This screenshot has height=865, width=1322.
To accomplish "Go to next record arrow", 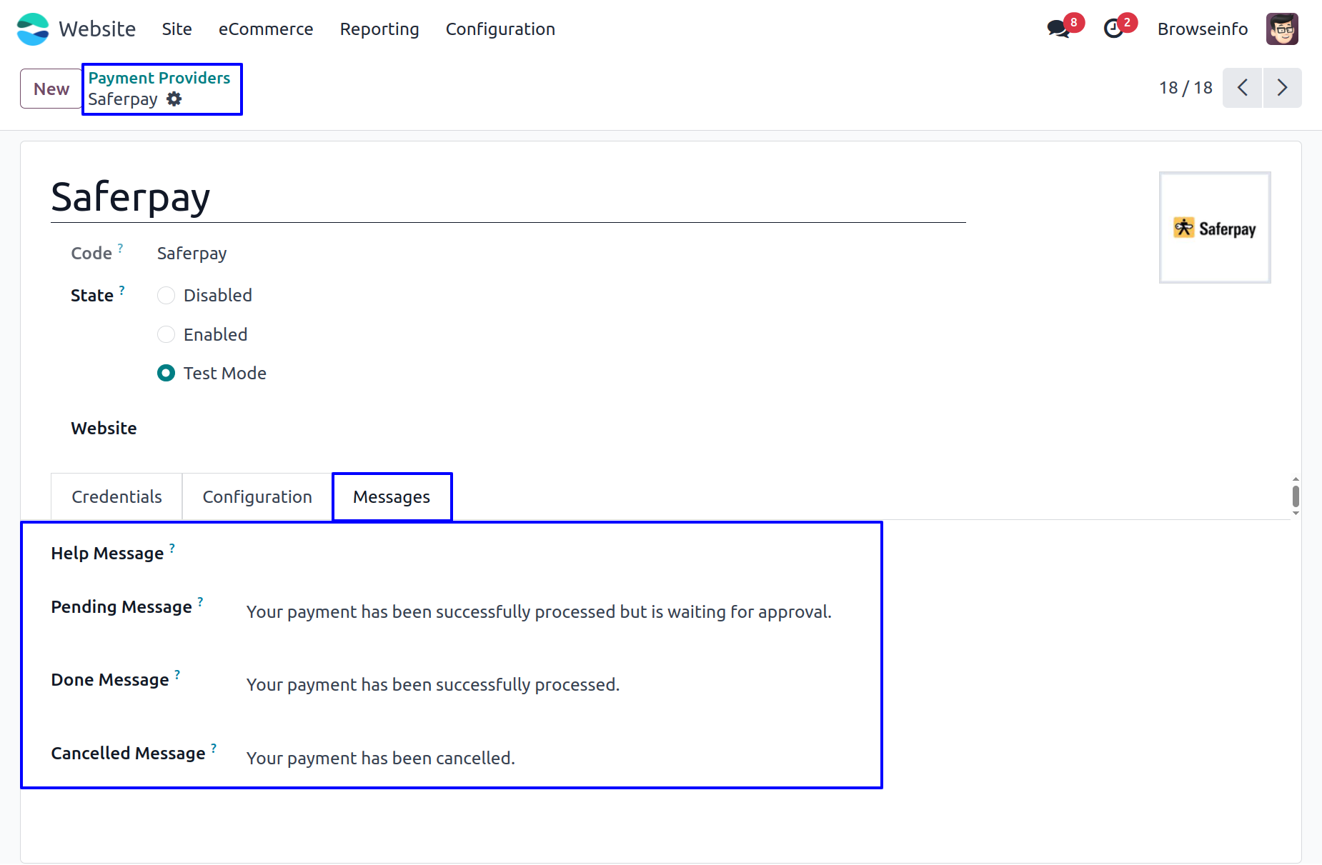I will [1283, 88].
